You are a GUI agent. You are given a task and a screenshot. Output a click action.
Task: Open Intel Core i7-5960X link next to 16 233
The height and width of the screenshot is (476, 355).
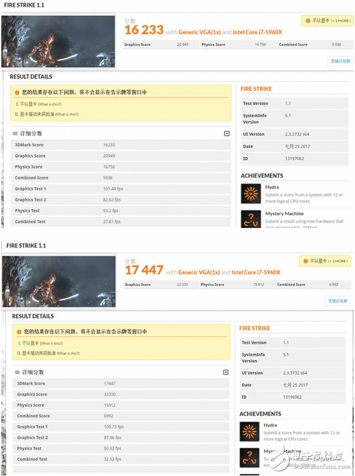pos(257,32)
